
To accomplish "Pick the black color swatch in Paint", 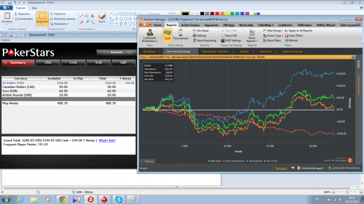I will pos(202,13).
